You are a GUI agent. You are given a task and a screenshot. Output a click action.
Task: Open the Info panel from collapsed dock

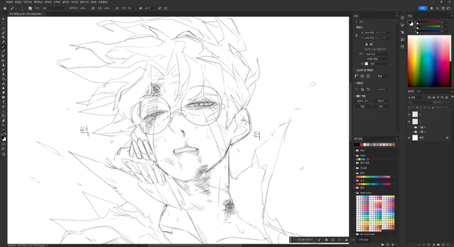pos(403,18)
